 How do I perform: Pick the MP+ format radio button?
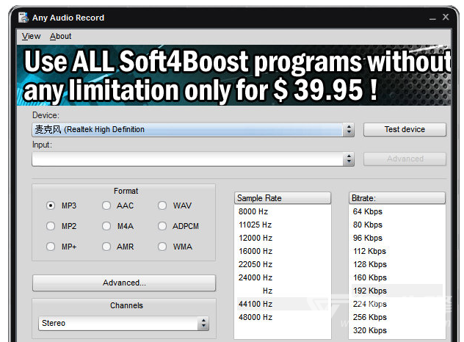coord(51,247)
